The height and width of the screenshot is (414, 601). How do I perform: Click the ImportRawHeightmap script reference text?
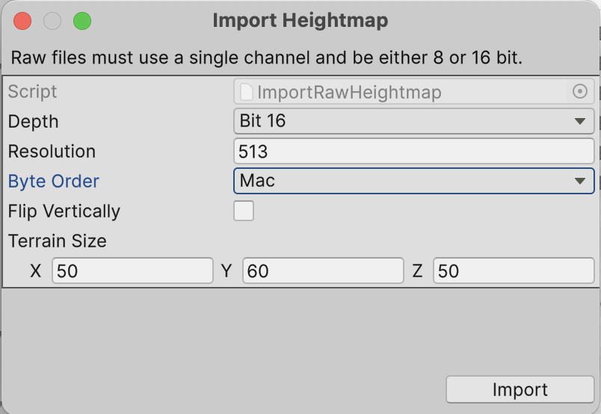(x=349, y=92)
